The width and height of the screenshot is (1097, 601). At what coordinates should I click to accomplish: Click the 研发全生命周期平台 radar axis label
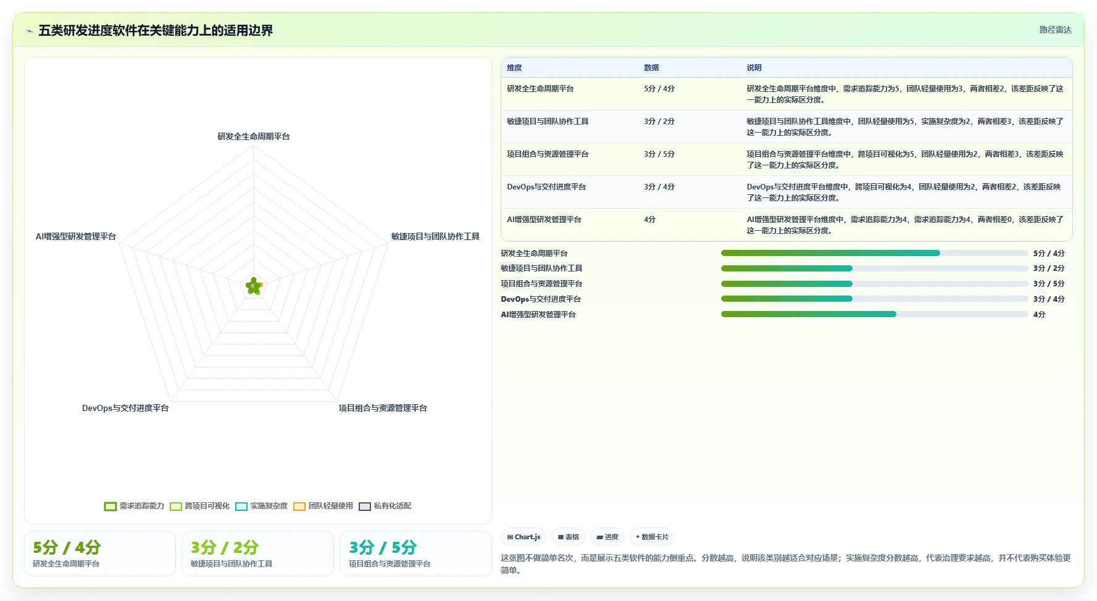pyautogui.click(x=254, y=136)
